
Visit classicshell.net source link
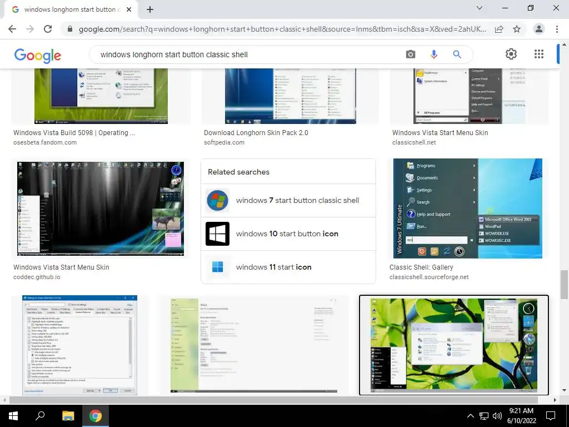click(413, 142)
